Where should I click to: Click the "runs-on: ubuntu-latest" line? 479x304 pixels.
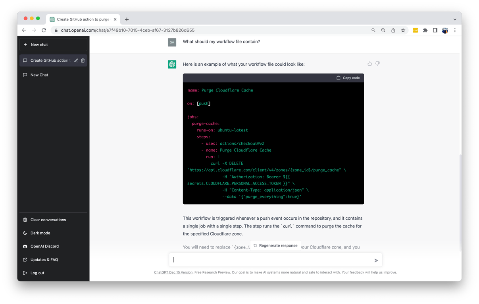(x=222, y=130)
